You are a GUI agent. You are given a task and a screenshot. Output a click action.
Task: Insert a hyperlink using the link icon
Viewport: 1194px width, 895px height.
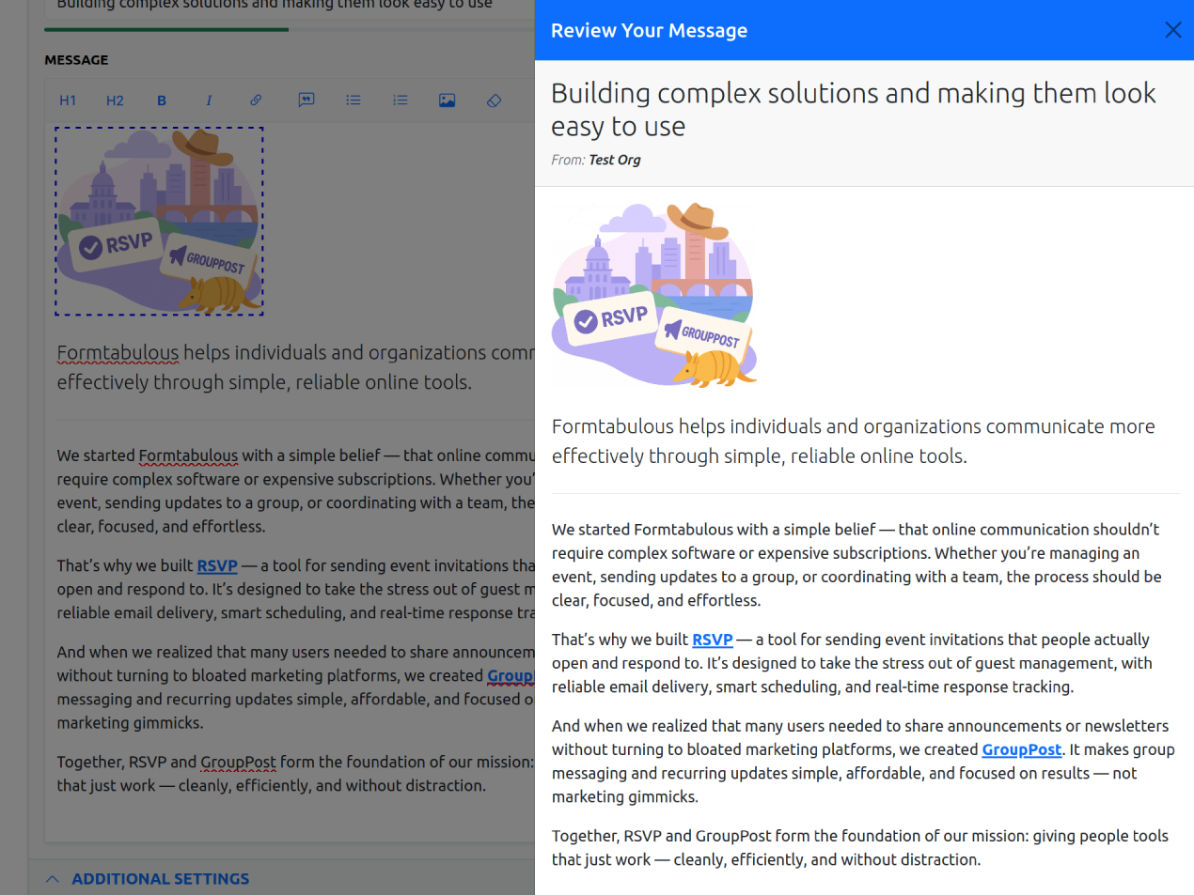click(256, 100)
